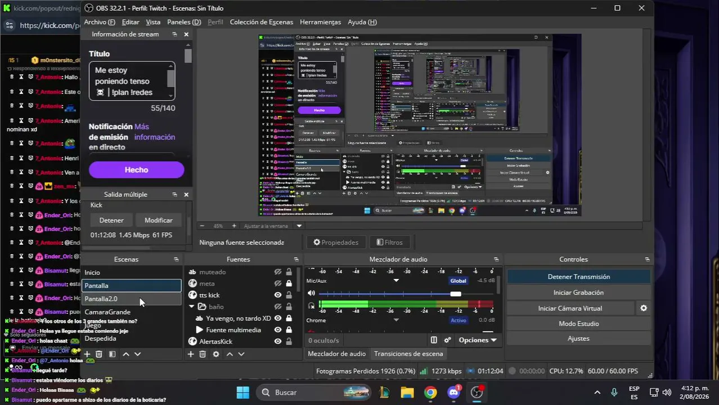Show the muteado source
Viewport: 719px width, 405px height.
[278, 272]
